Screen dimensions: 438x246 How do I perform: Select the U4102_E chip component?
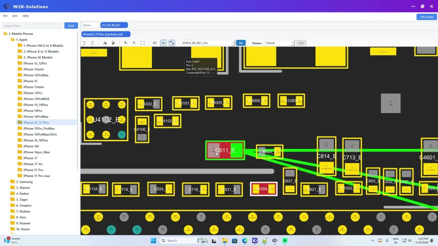[106, 120]
